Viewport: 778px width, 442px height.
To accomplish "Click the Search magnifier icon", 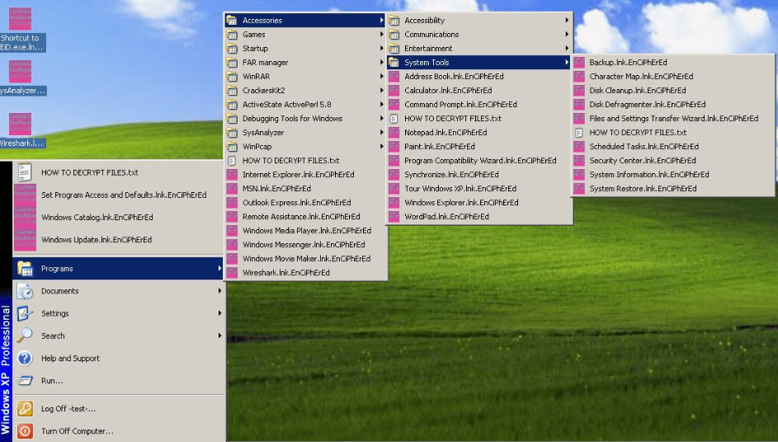I will 25,336.
